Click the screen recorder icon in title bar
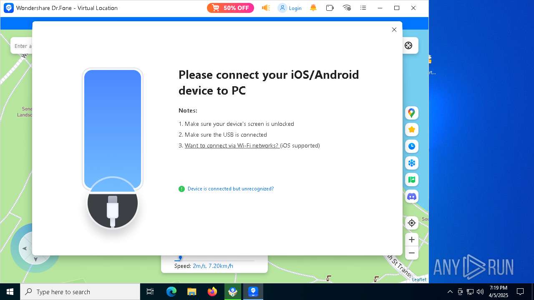This screenshot has height=300, width=534. coord(330,8)
